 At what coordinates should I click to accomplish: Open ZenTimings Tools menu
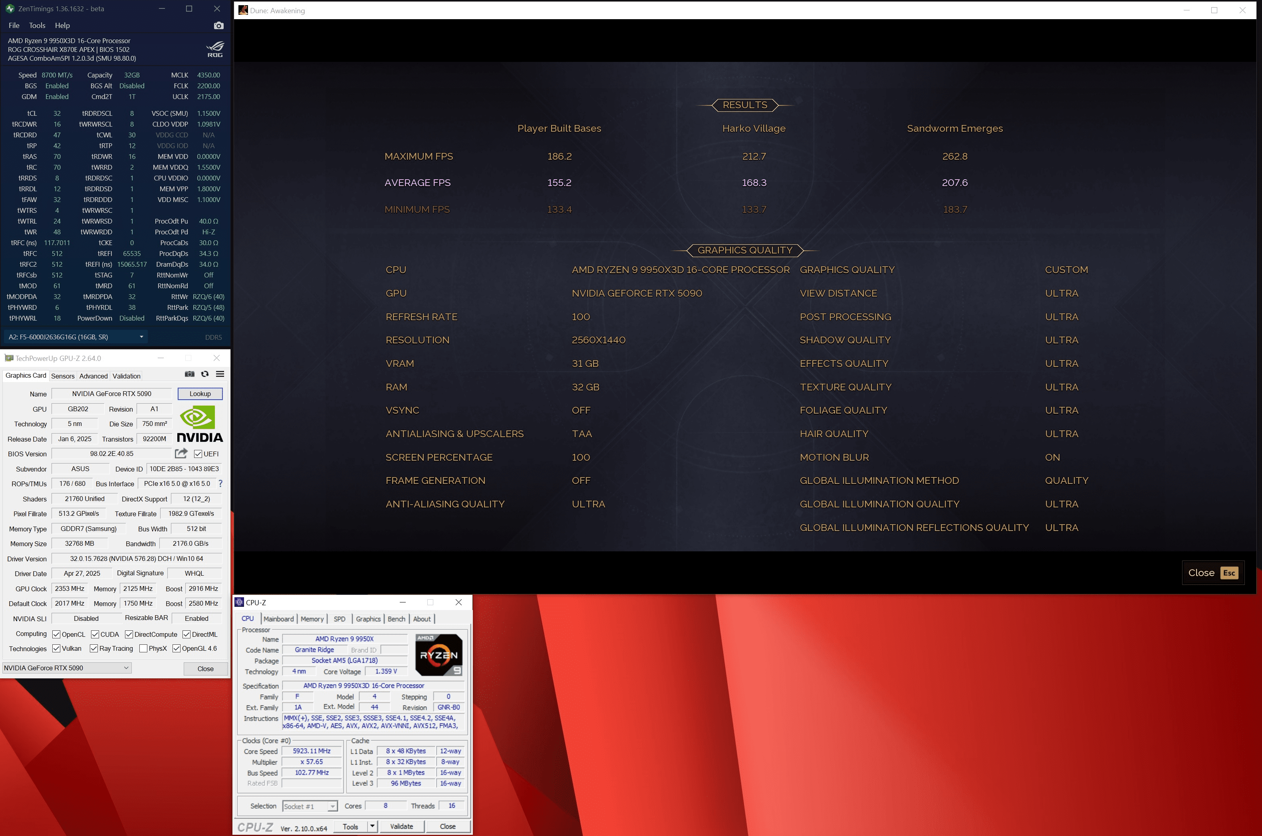[x=37, y=26]
